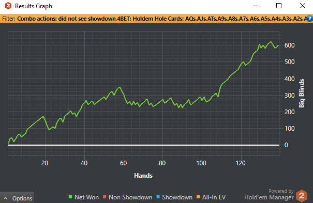Click the green line peak near hand 58
This screenshot has width=313, height=203.
point(120,87)
